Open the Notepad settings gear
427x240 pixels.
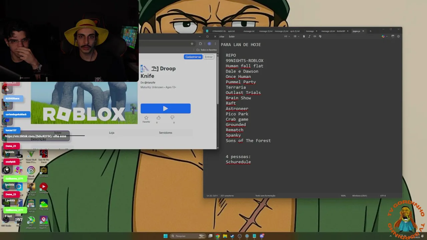[x=398, y=37]
